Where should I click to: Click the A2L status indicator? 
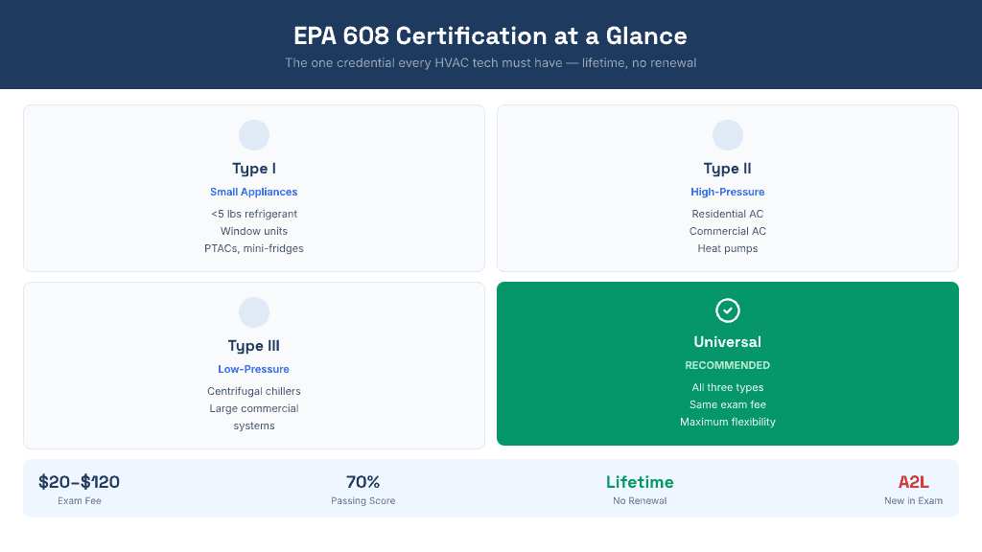[913, 482]
